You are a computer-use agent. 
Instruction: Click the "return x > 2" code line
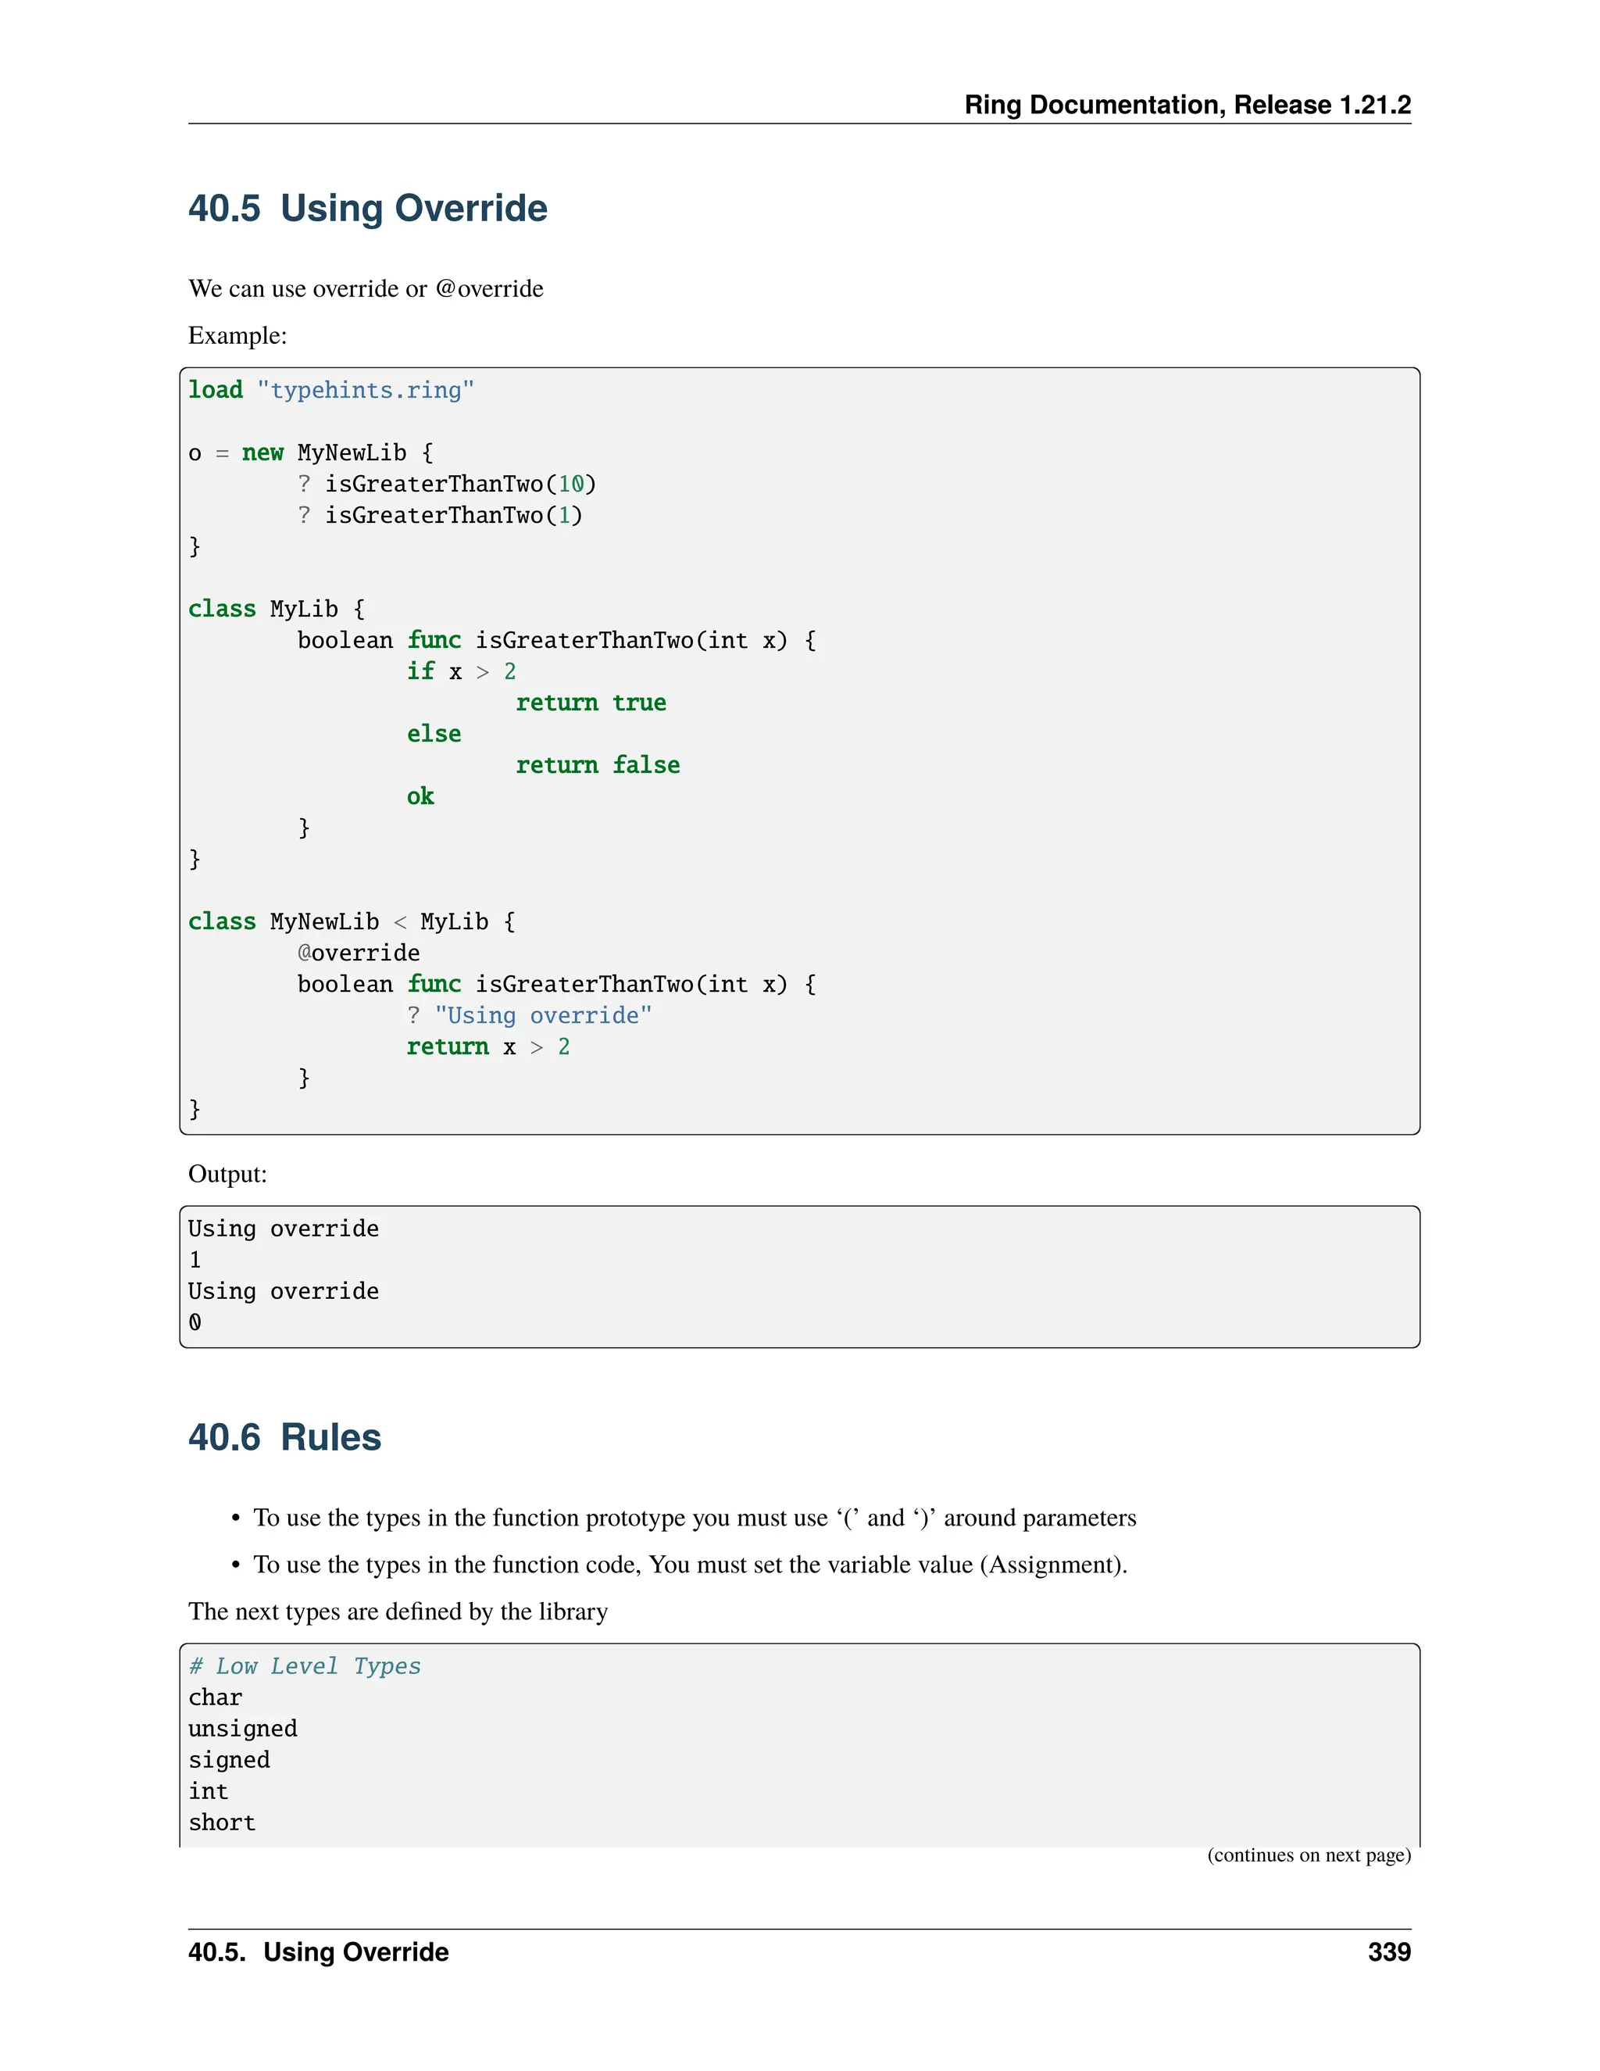tap(488, 1047)
